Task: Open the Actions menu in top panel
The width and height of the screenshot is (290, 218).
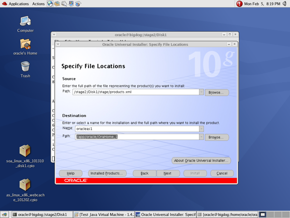Action: coord(38,4)
